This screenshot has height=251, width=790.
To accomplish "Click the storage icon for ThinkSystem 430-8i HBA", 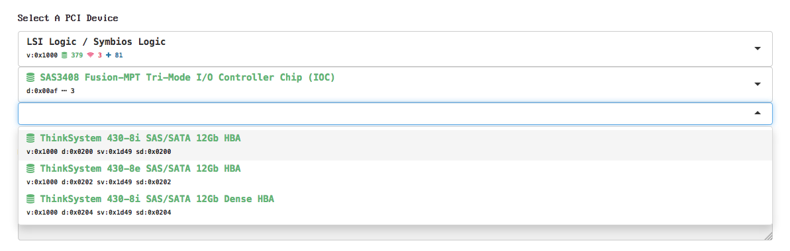I will [31, 138].
